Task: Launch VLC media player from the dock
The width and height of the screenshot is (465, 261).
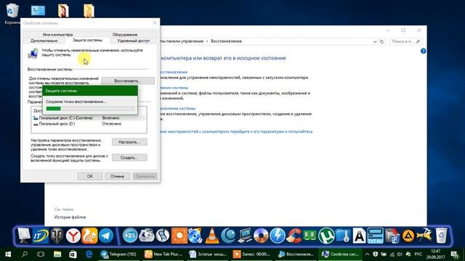Action: 212,236
